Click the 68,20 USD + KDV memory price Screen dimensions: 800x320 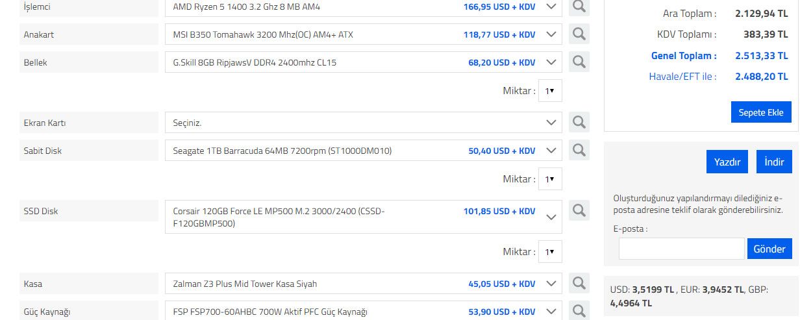tap(502, 63)
